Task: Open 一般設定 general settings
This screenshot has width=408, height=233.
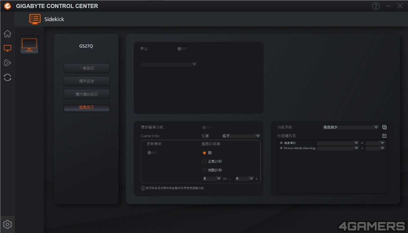Action: pyautogui.click(x=87, y=68)
